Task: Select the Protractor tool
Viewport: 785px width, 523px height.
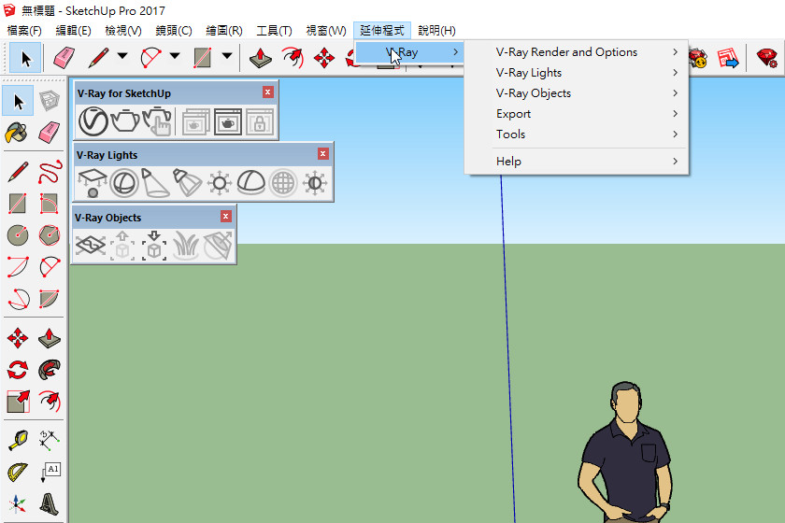Action: coord(18,472)
